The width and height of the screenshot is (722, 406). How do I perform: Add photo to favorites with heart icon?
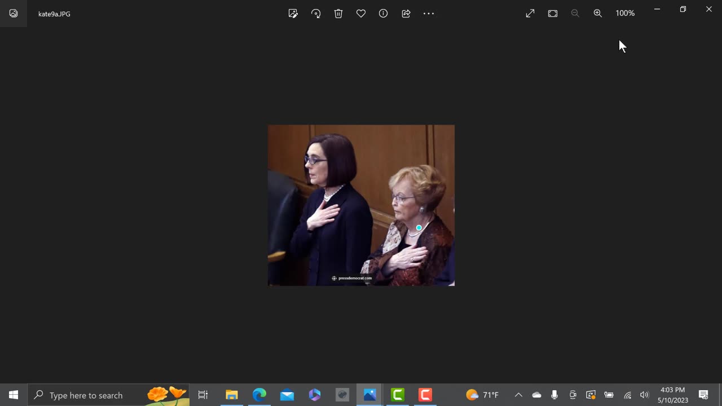click(x=361, y=14)
